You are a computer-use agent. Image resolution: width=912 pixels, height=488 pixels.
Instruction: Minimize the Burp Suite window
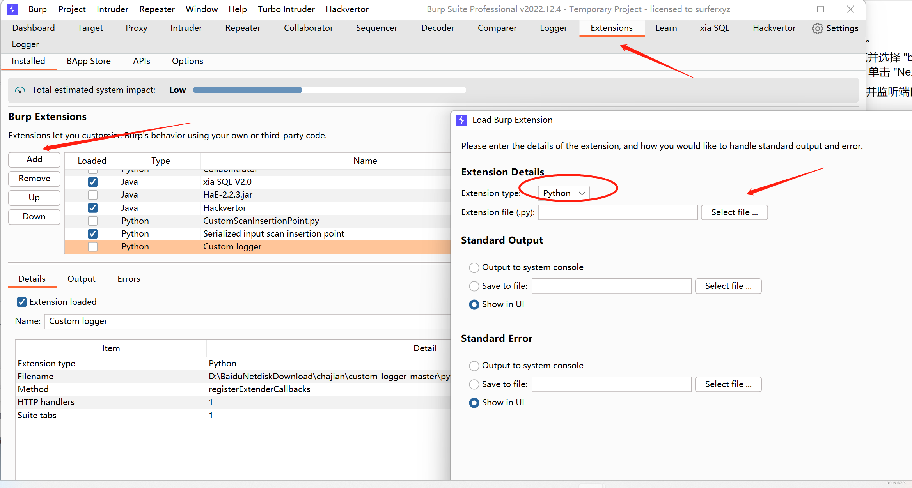tap(790, 9)
